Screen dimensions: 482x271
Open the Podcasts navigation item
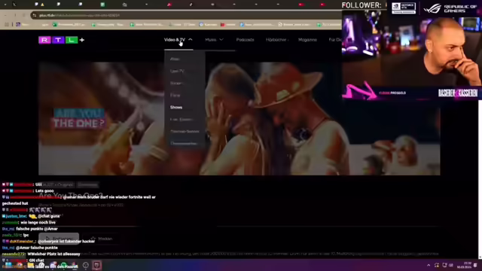tap(245, 40)
